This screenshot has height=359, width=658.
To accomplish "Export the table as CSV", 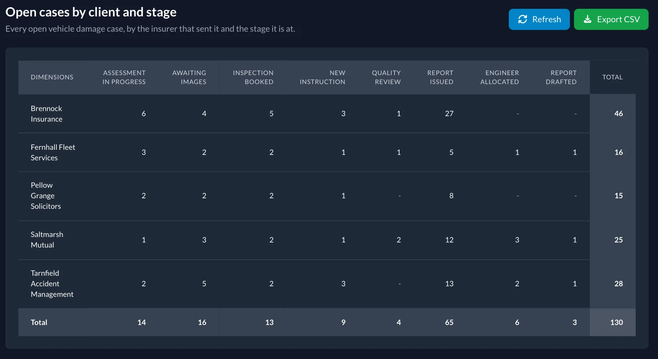I will [611, 19].
